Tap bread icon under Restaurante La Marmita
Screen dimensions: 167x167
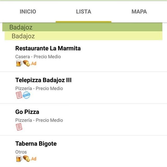tap(26, 63)
